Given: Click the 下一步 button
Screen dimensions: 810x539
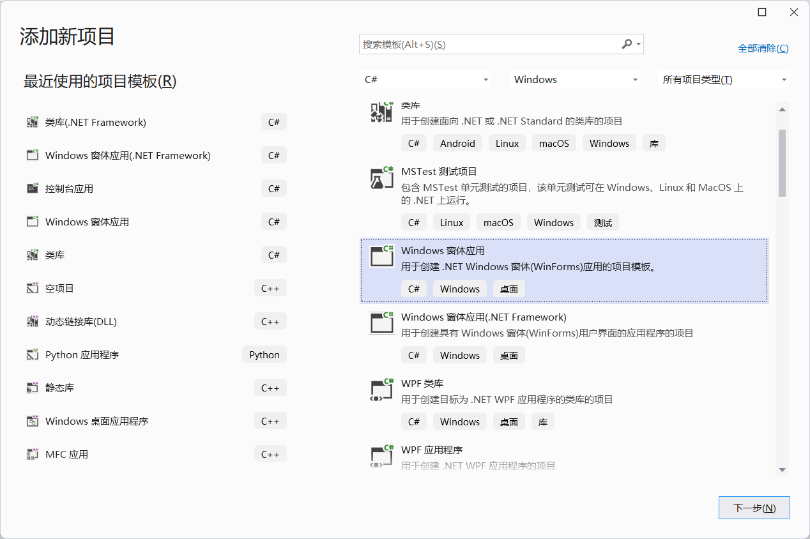Looking at the screenshot, I should point(754,507).
